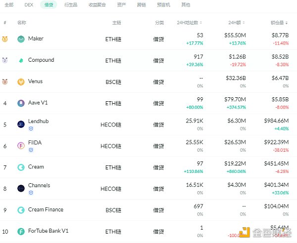This screenshot has width=297, height=243.
Task: Click the Maker protocol logo icon
Action: pos(21,39)
